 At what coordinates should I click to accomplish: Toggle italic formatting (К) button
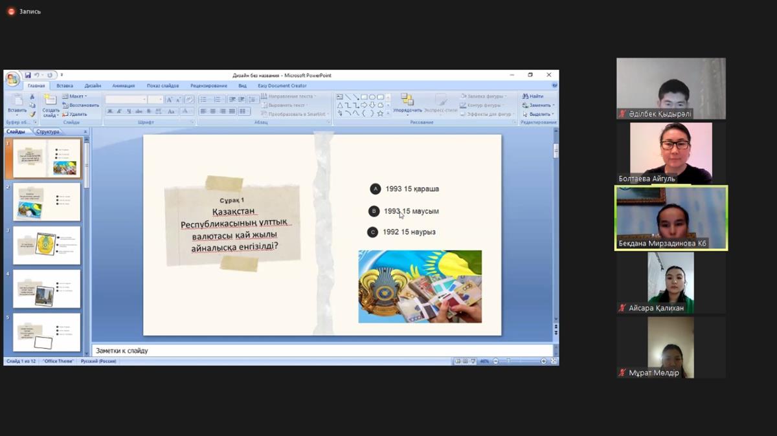click(119, 111)
